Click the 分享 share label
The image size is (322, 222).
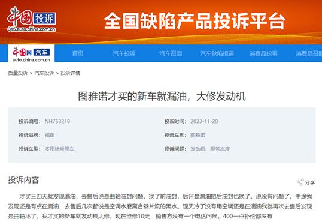[310, 182]
